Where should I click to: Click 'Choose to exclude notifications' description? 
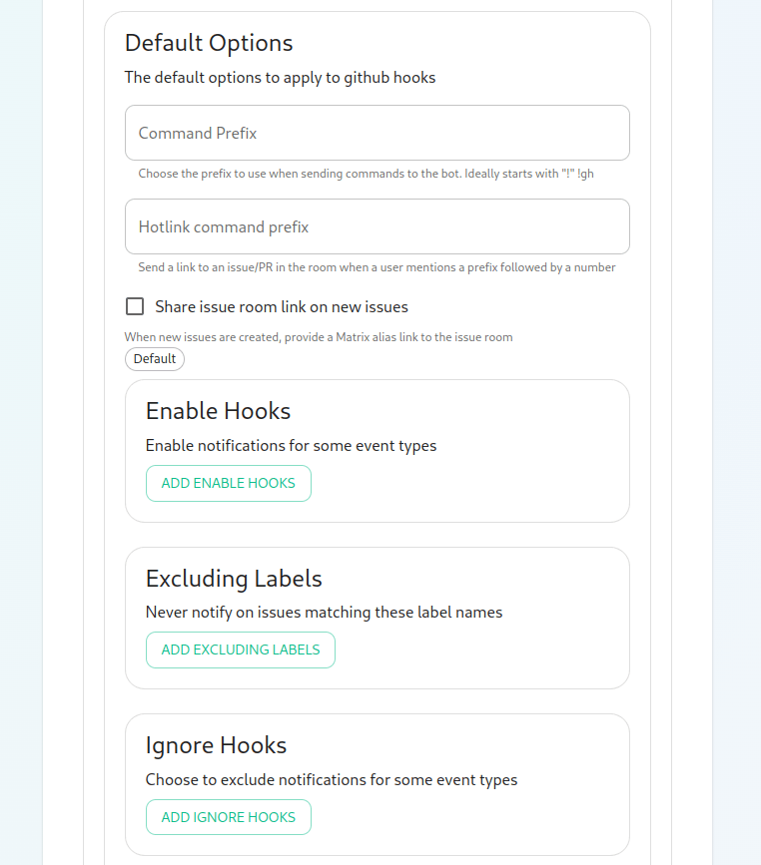332,779
